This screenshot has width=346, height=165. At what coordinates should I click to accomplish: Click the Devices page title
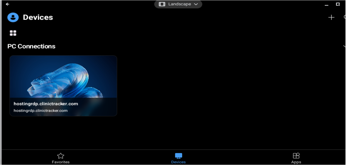point(38,17)
